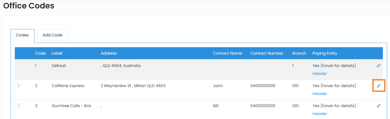Switch to the Codes tab
This screenshot has width=390, height=119.
point(22,35)
